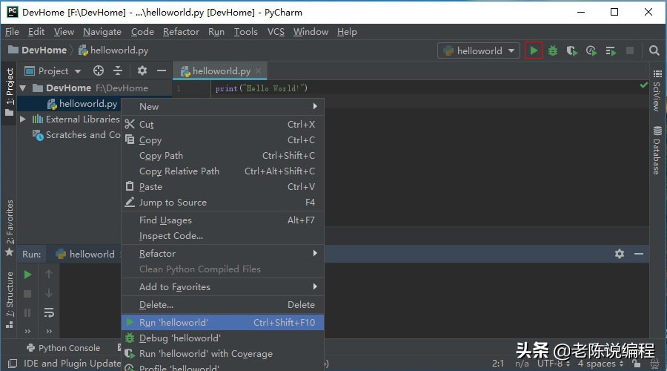Viewport: 667px width, 371px height.
Task: Toggle tool window bars icon in status bar
Action: (13, 364)
